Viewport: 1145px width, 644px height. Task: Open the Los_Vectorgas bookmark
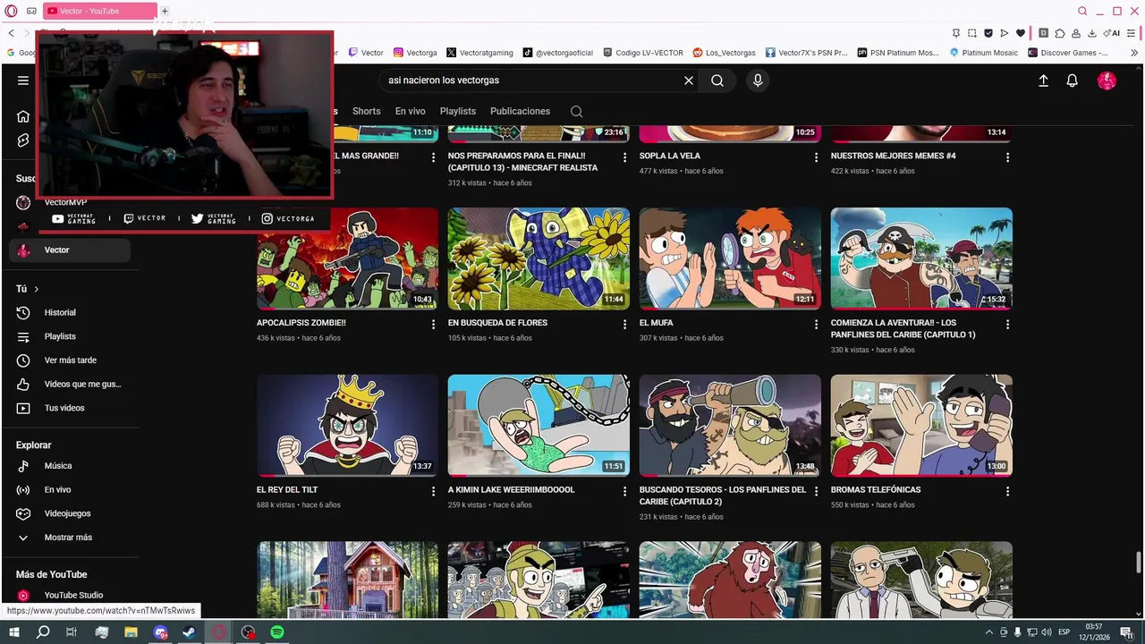[x=725, y=53]
